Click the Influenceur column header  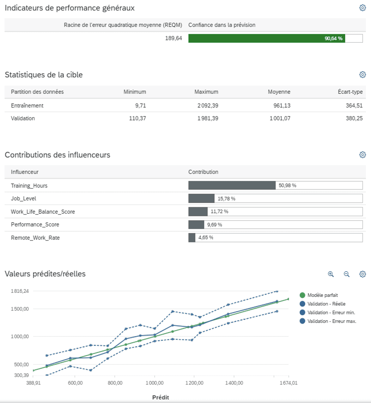24,172
